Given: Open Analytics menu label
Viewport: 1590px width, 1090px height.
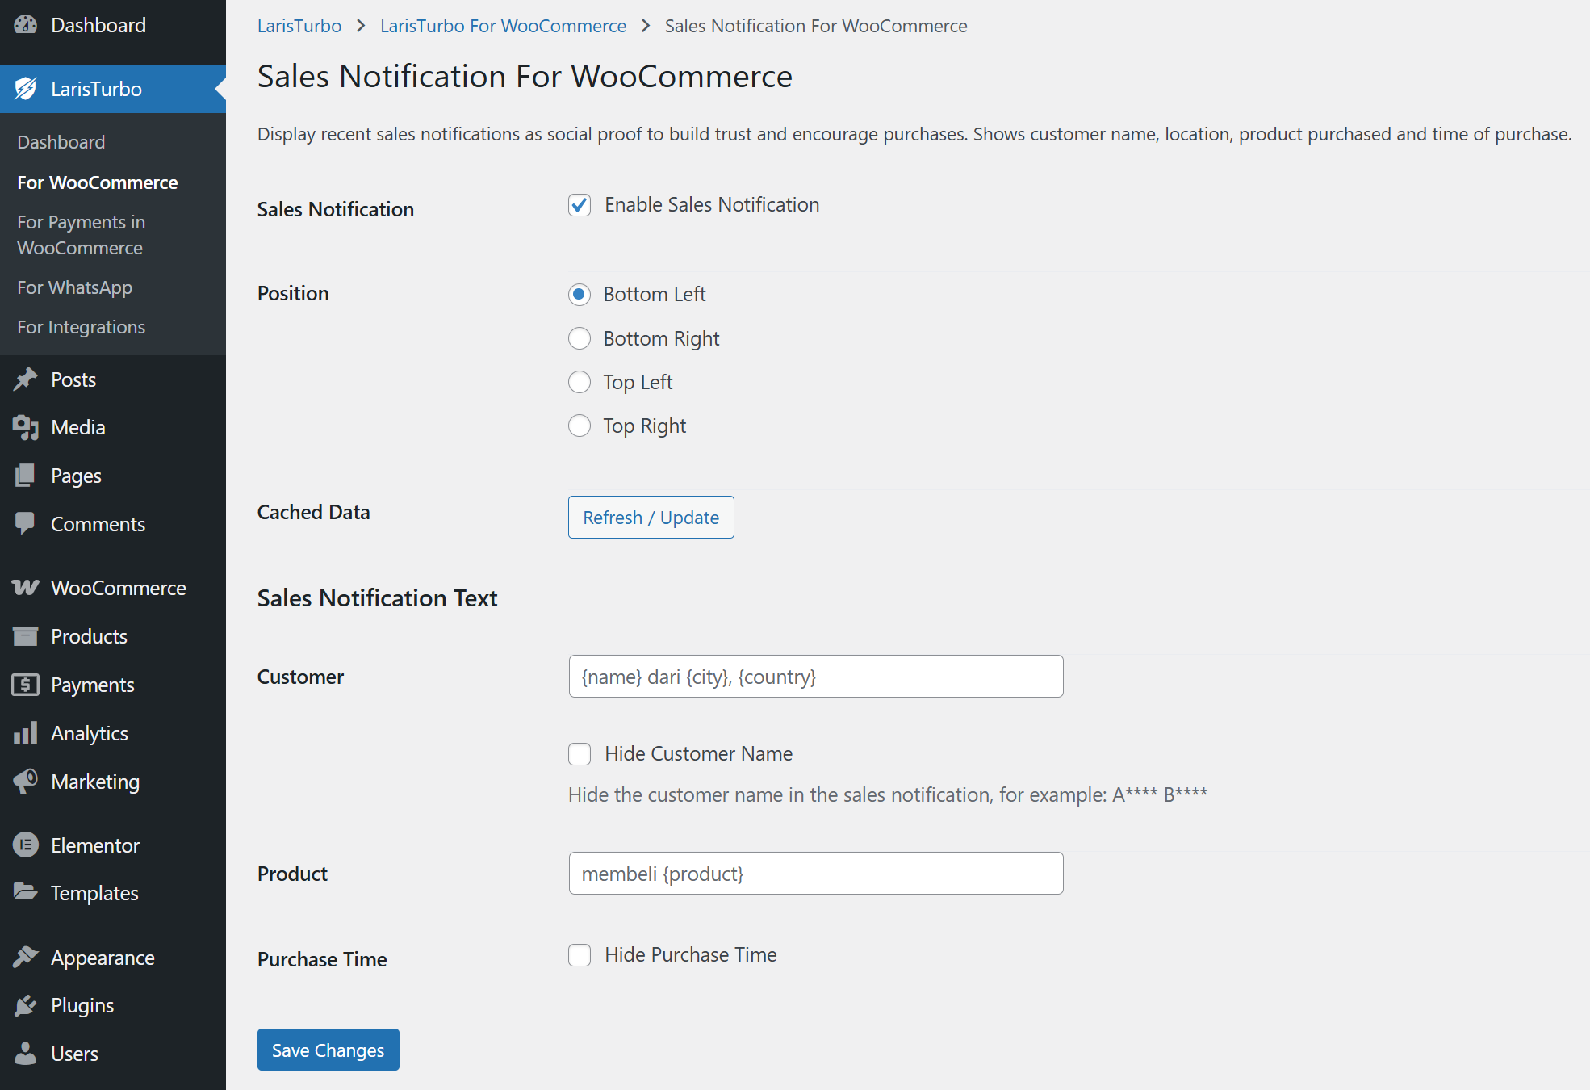Looking at the screenshot, I should coord(90,733).
